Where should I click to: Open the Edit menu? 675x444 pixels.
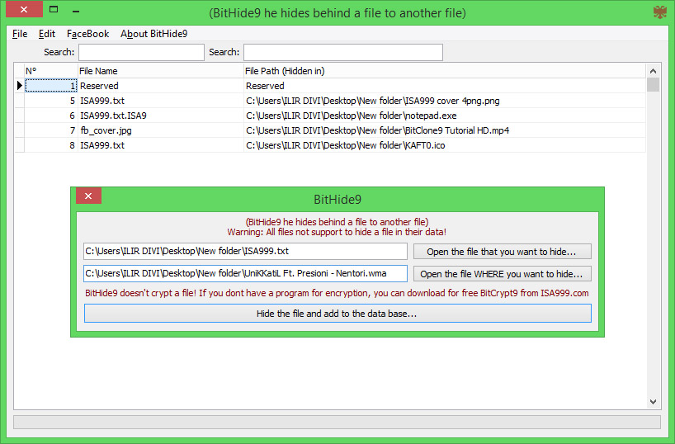point(47,34)
